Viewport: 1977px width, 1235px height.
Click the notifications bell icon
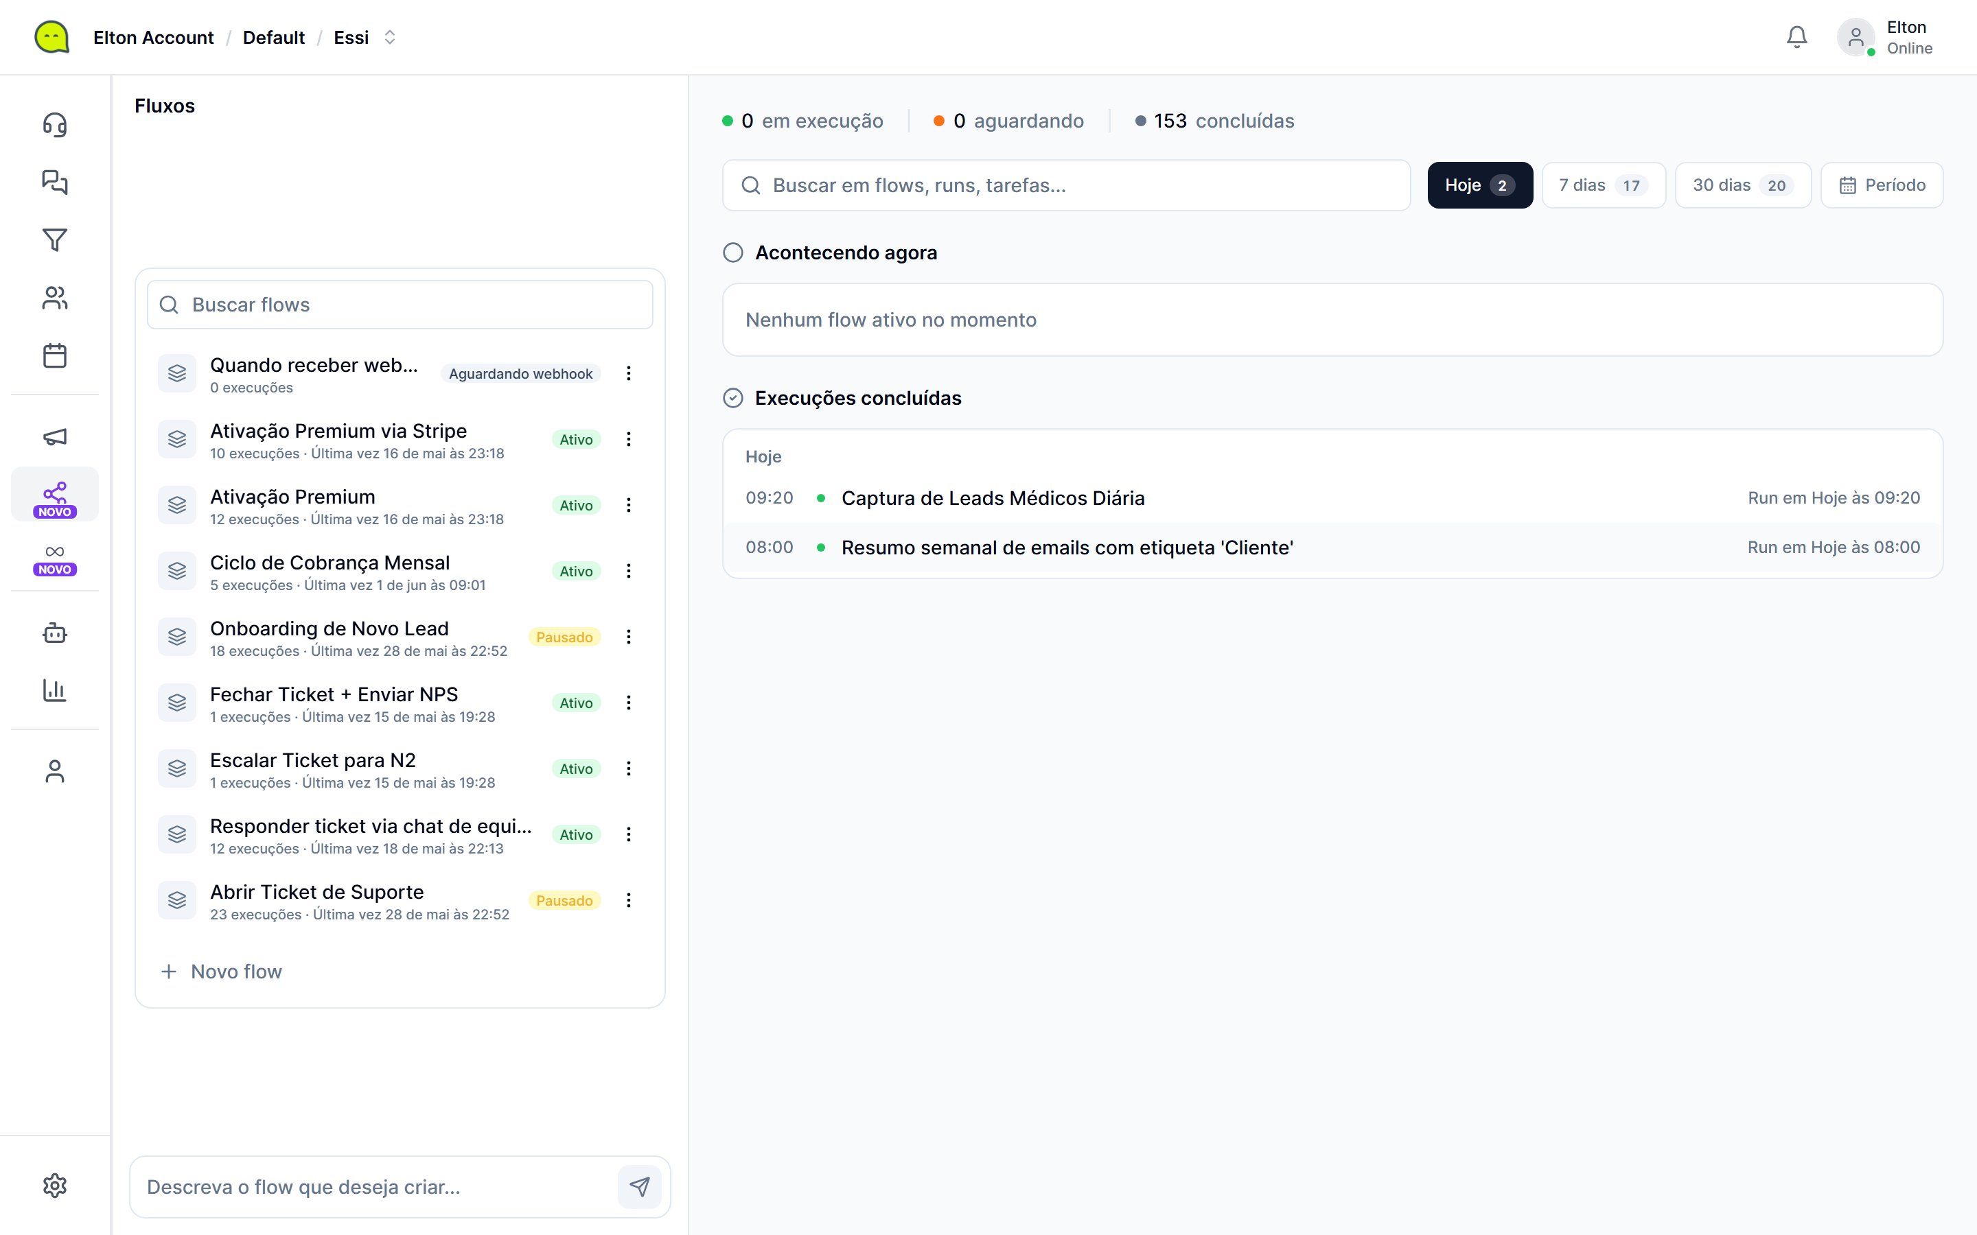(x=1796, y=38)
